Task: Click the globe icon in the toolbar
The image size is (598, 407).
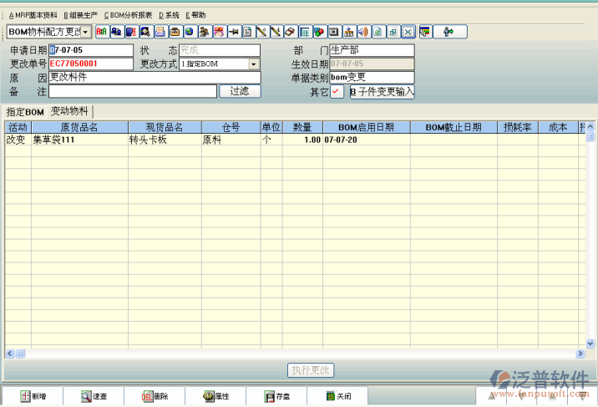Action: tap(190, 32)
